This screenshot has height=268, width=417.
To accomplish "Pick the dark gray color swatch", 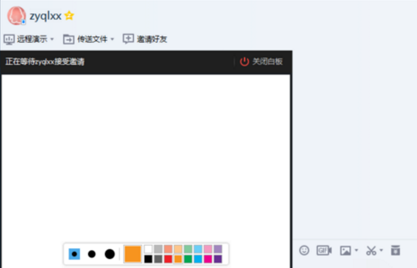I will click(x=158, y=259).
